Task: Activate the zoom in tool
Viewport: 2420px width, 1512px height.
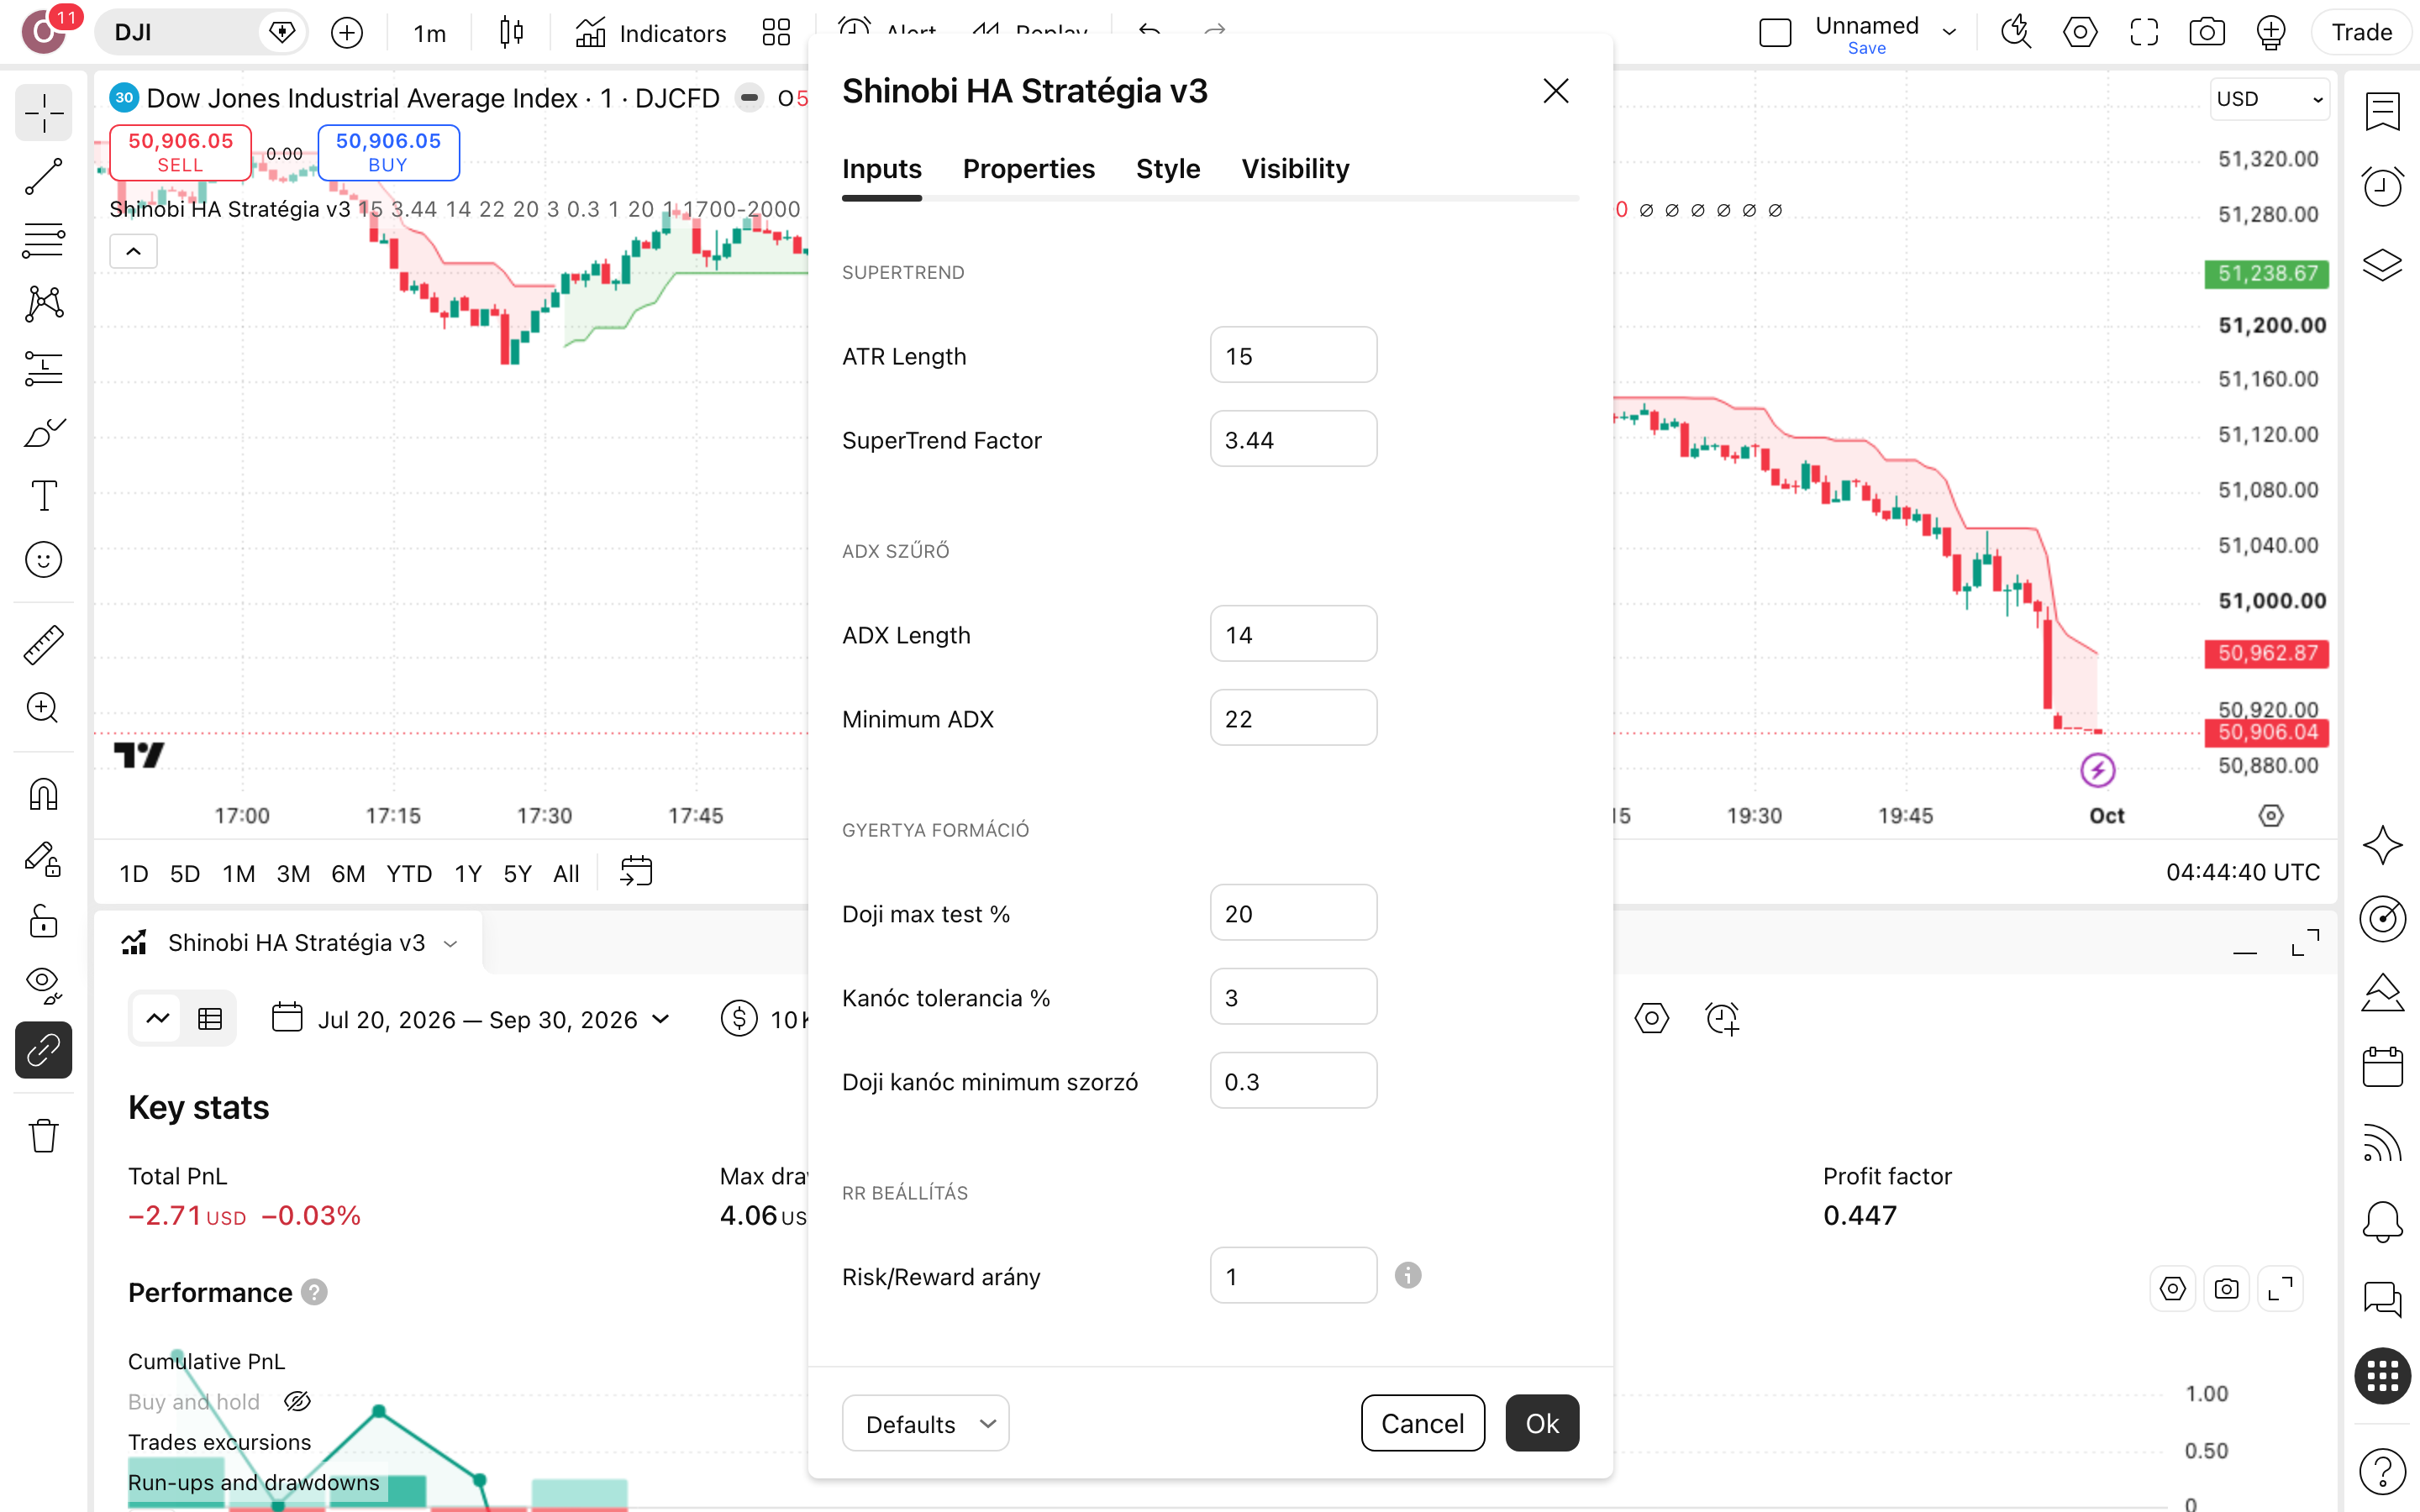Action: [x=44, y=708]
